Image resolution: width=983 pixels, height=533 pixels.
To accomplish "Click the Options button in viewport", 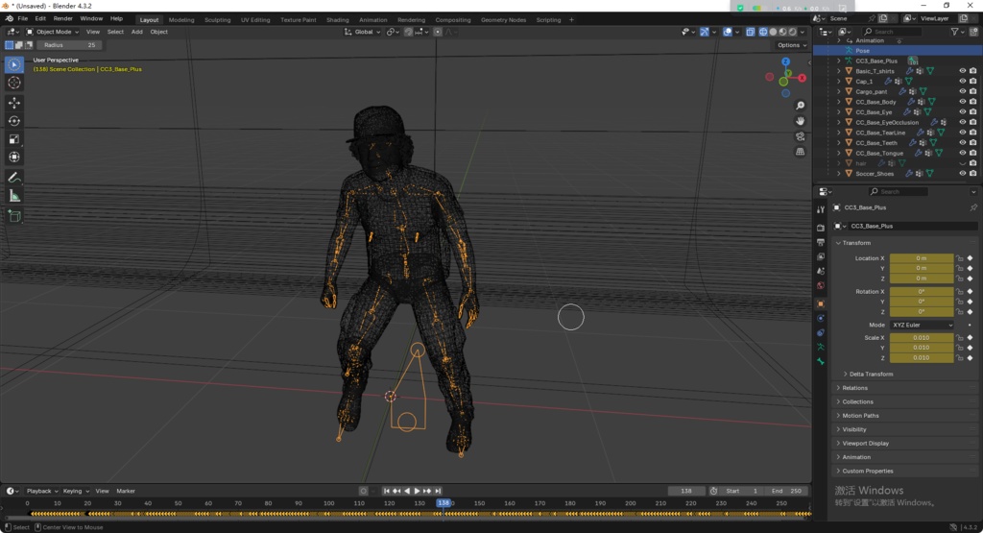I will (791, 45).
